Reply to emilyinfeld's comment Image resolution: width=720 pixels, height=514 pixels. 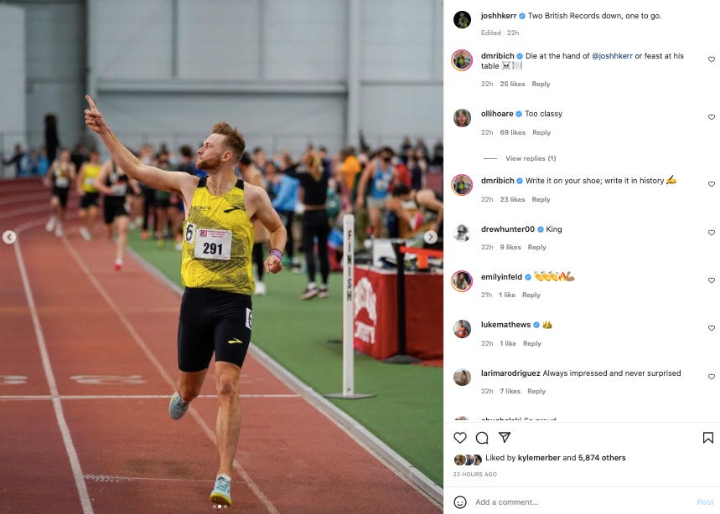pyautogui.click(x=531, y=295)
